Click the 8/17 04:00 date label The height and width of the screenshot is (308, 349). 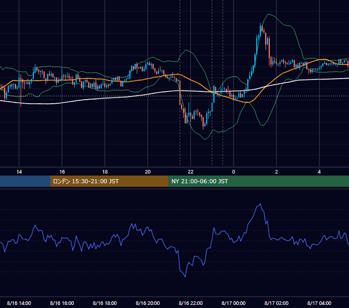click(319, 303)
